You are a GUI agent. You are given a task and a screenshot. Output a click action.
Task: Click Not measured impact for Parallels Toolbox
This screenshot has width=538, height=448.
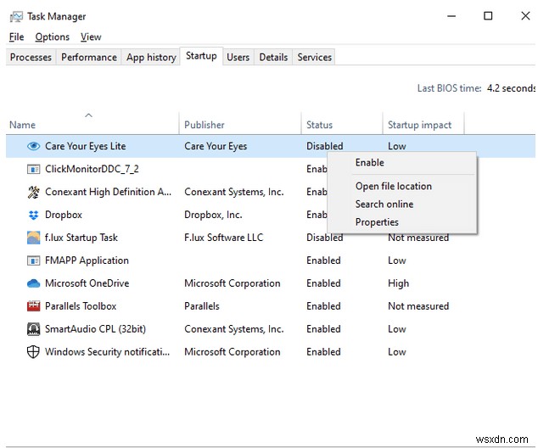coord(418,306)
